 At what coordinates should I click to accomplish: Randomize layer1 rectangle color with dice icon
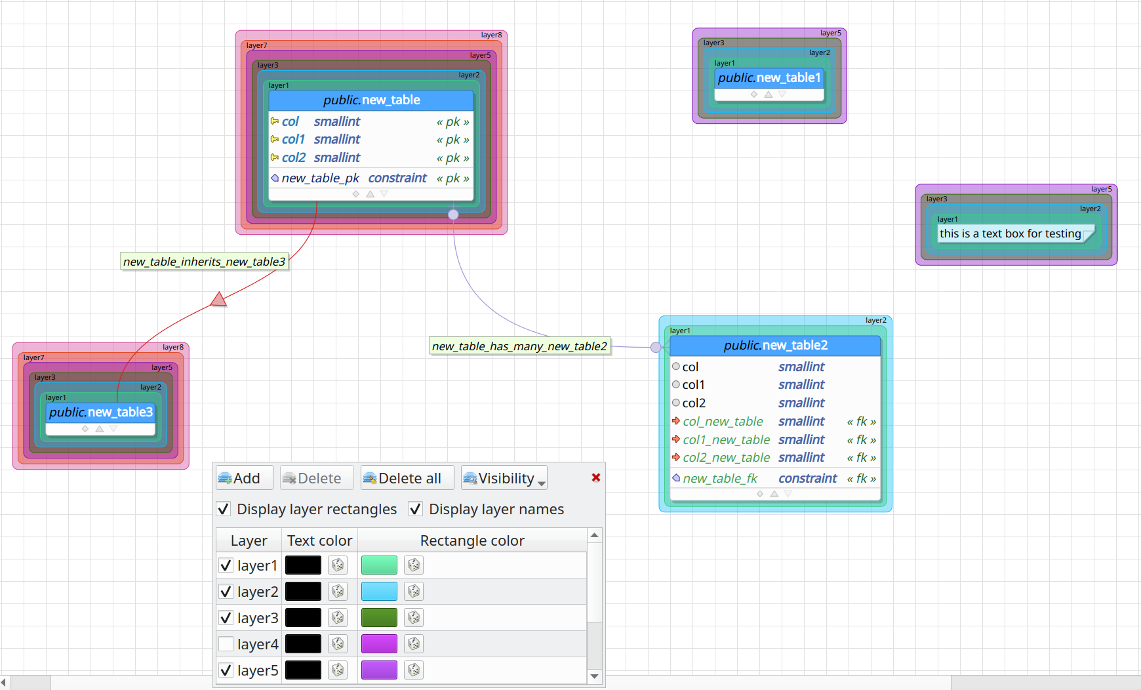(x=413, y=565)
